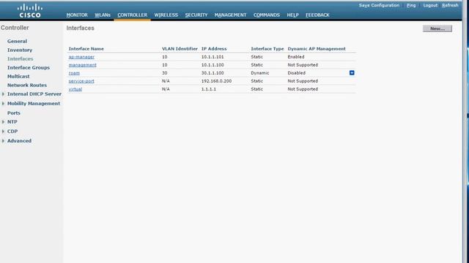Select Mobility Management label
This screenshot has height=263, width=469.
tap(34, 104)
